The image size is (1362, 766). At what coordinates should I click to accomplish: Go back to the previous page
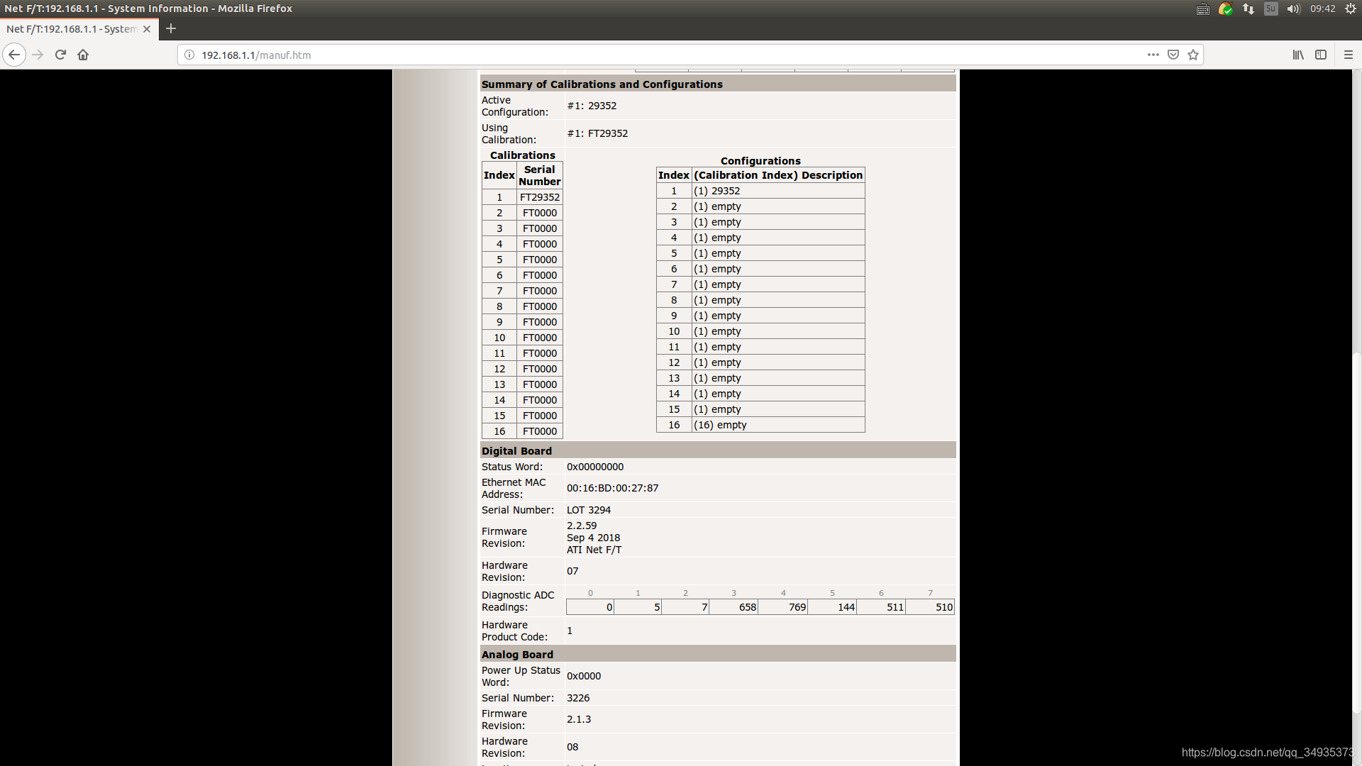[14, 55]
